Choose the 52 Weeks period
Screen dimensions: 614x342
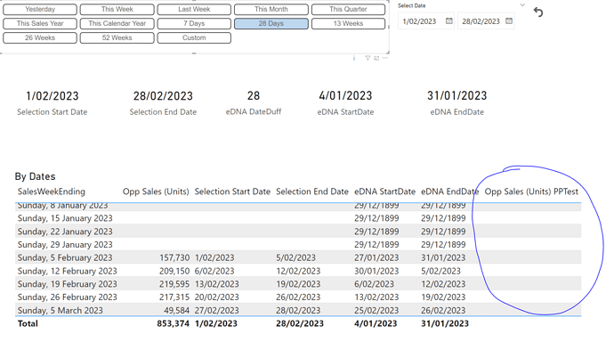[117, 38]
